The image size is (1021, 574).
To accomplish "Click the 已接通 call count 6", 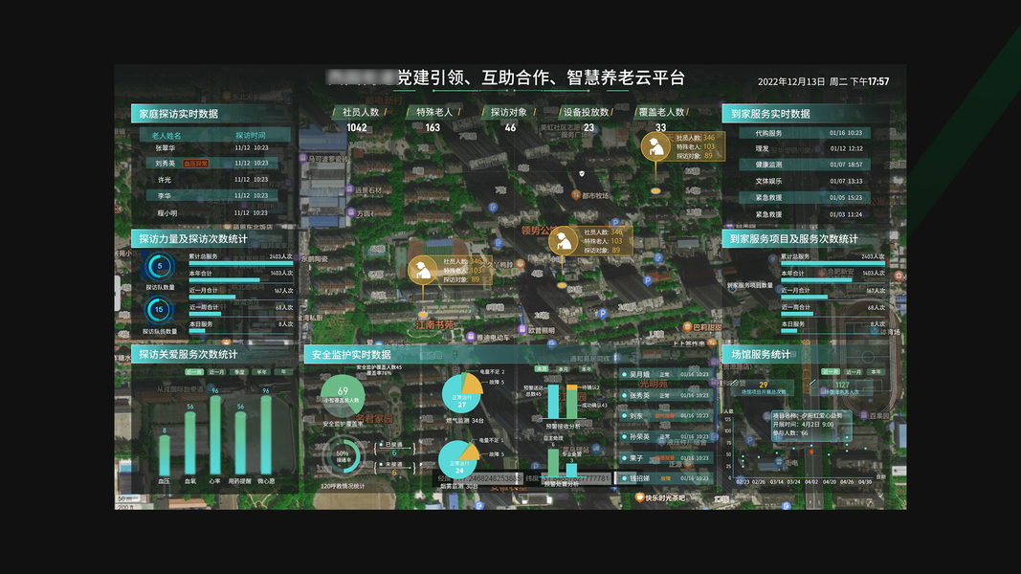I will 394,453.
